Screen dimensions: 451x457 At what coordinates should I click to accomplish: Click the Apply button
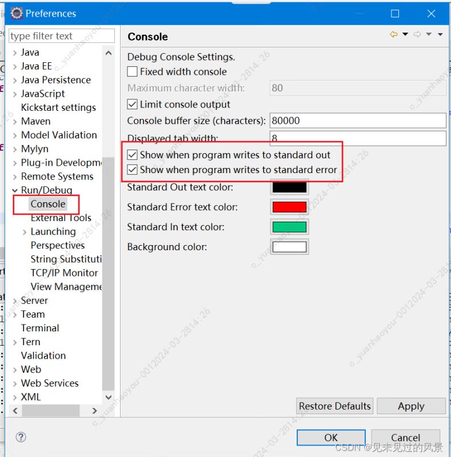411,406
